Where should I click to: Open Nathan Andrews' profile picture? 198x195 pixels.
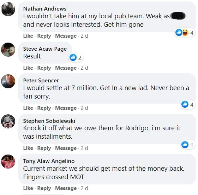8,9
